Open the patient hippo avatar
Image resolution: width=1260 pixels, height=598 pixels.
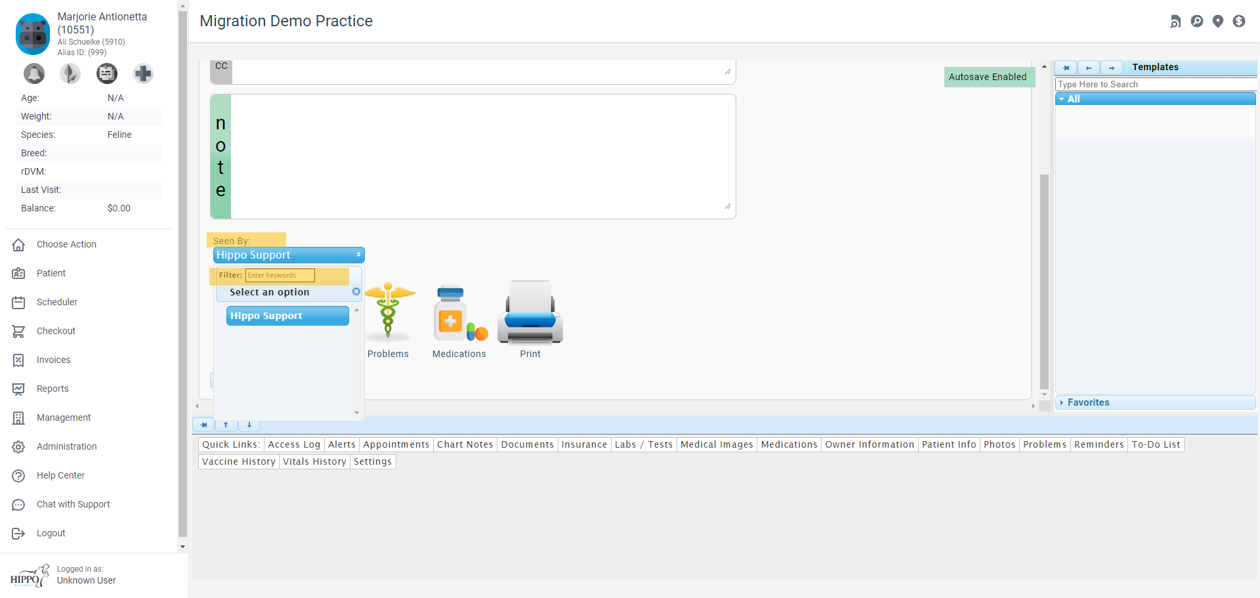pyautogui.click(x=33, y=33)
